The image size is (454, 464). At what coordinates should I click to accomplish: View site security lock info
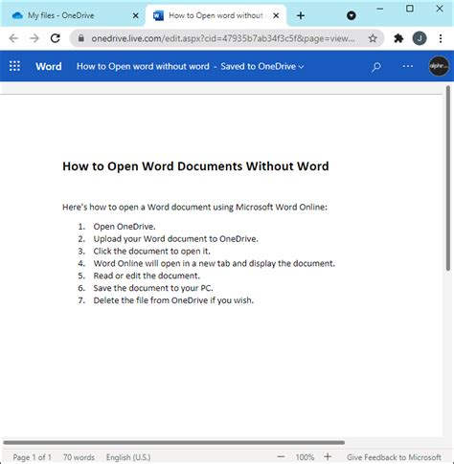(x=81, y=38)
